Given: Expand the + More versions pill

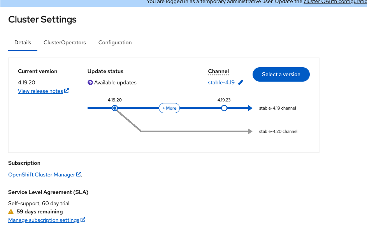Looking at the screenshot, I should [169, 108].
